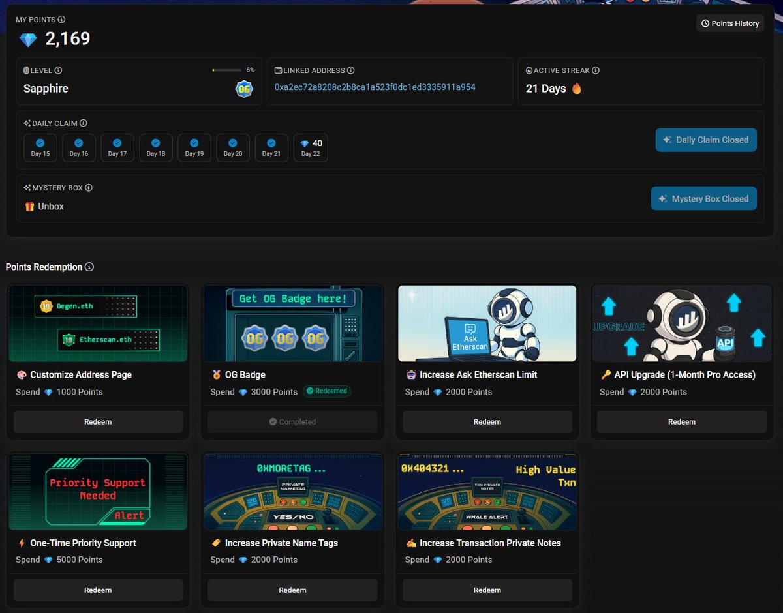The height and width of the screenshot is (613, 783).
Task: Click the One-Time Priority Support title
Action: point(83,543)
